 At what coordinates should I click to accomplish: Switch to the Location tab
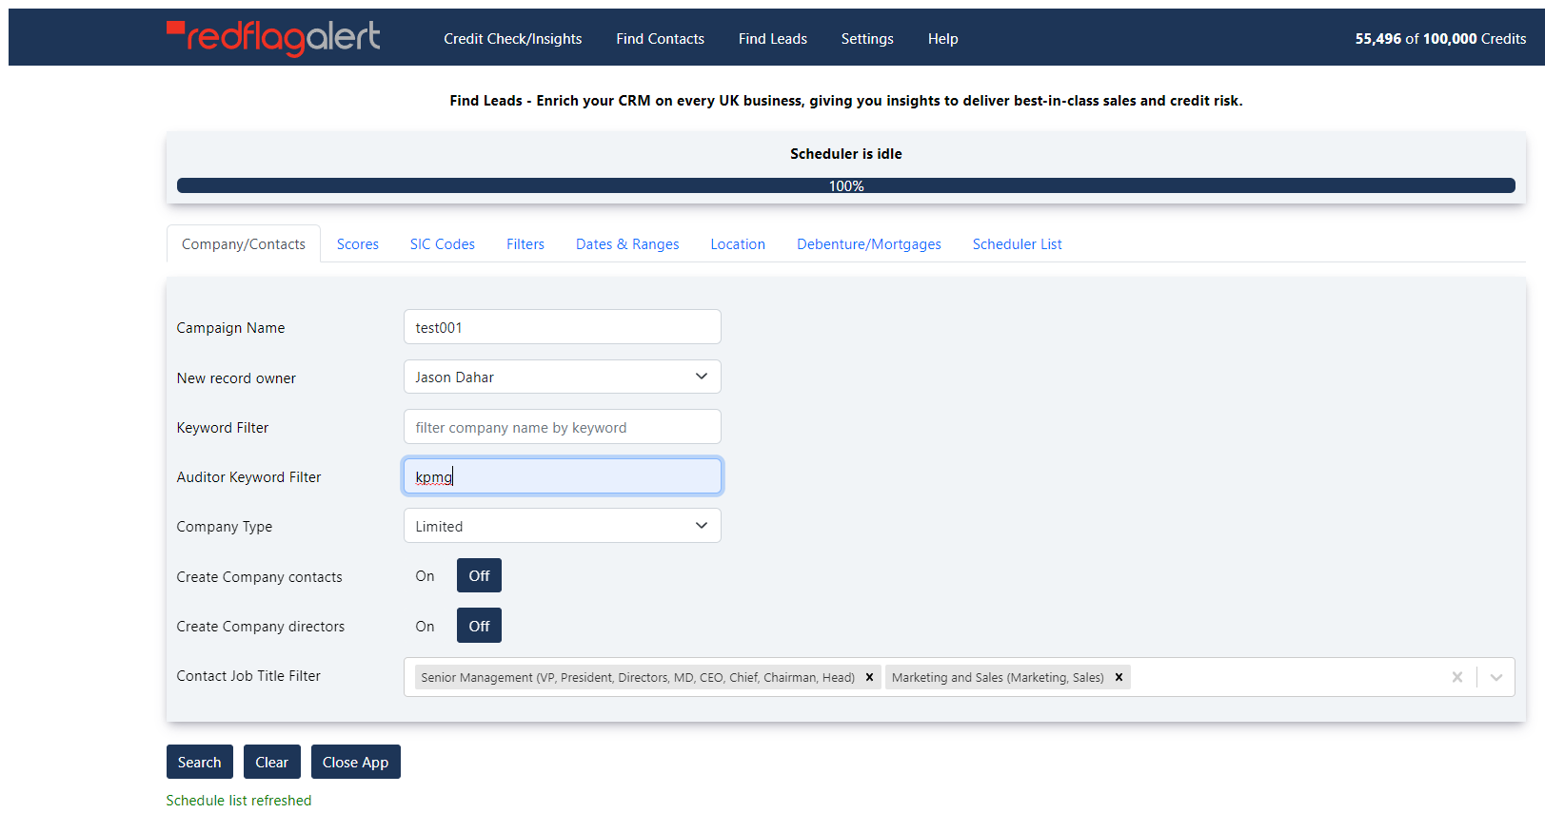(738, 243)
